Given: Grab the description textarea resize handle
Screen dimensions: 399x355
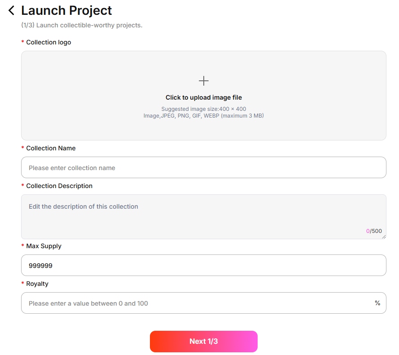Looking at the screenshot, I should click(x=384, y=237).
